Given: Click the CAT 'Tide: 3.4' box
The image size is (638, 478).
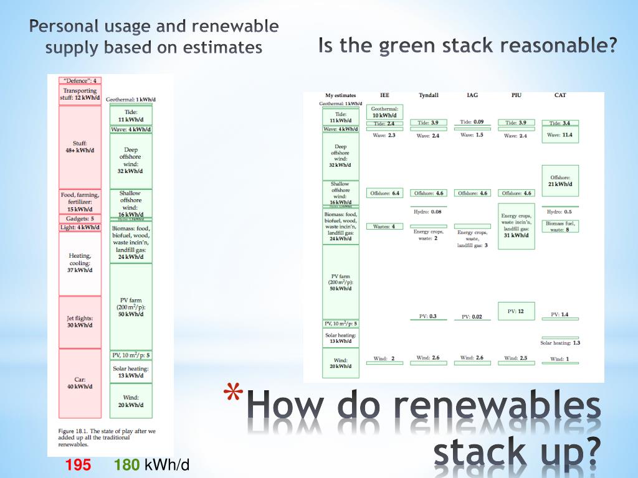Looking at the screenshot, I should pyautogui.click(x=560, y=123).
